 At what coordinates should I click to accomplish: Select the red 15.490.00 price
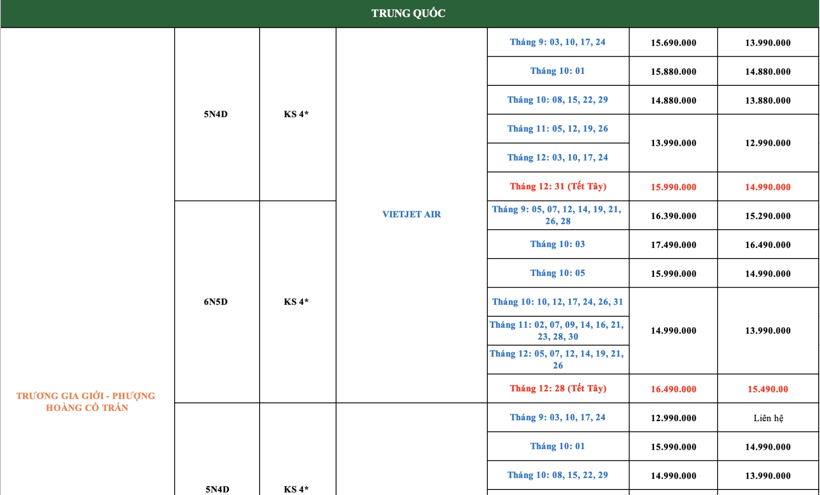pos(767,389)
